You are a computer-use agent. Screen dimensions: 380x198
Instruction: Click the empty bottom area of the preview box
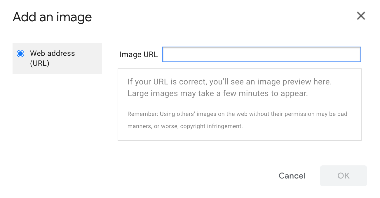tap(239, 135)
